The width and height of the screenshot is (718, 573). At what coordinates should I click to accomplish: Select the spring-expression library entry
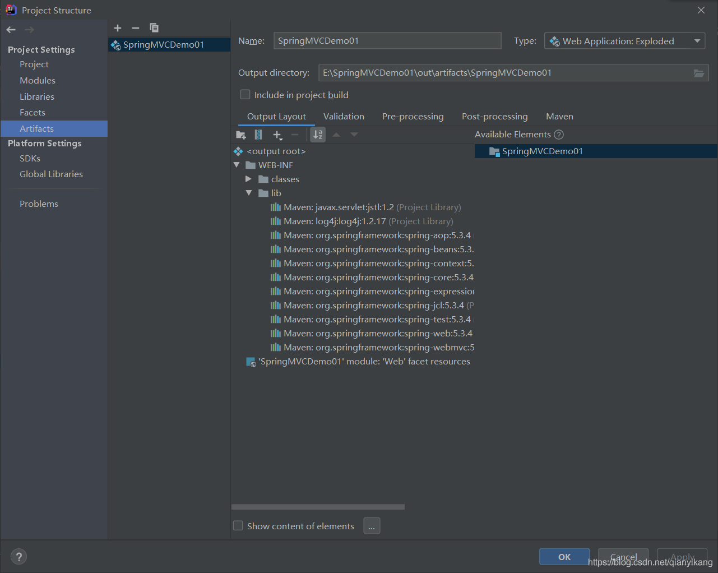[372, 292]
